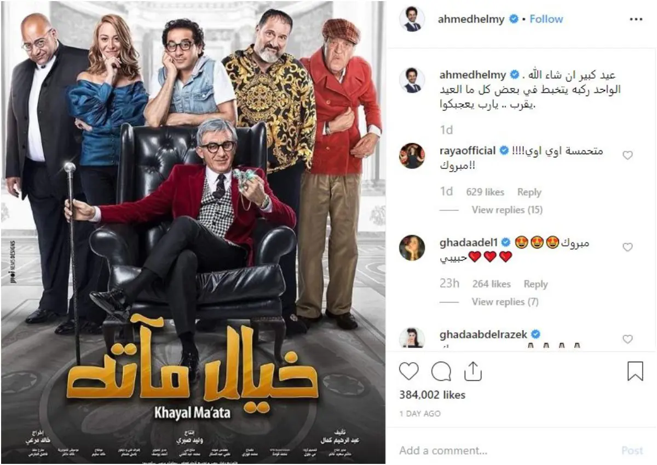Like the post with the heart icon

408,372
